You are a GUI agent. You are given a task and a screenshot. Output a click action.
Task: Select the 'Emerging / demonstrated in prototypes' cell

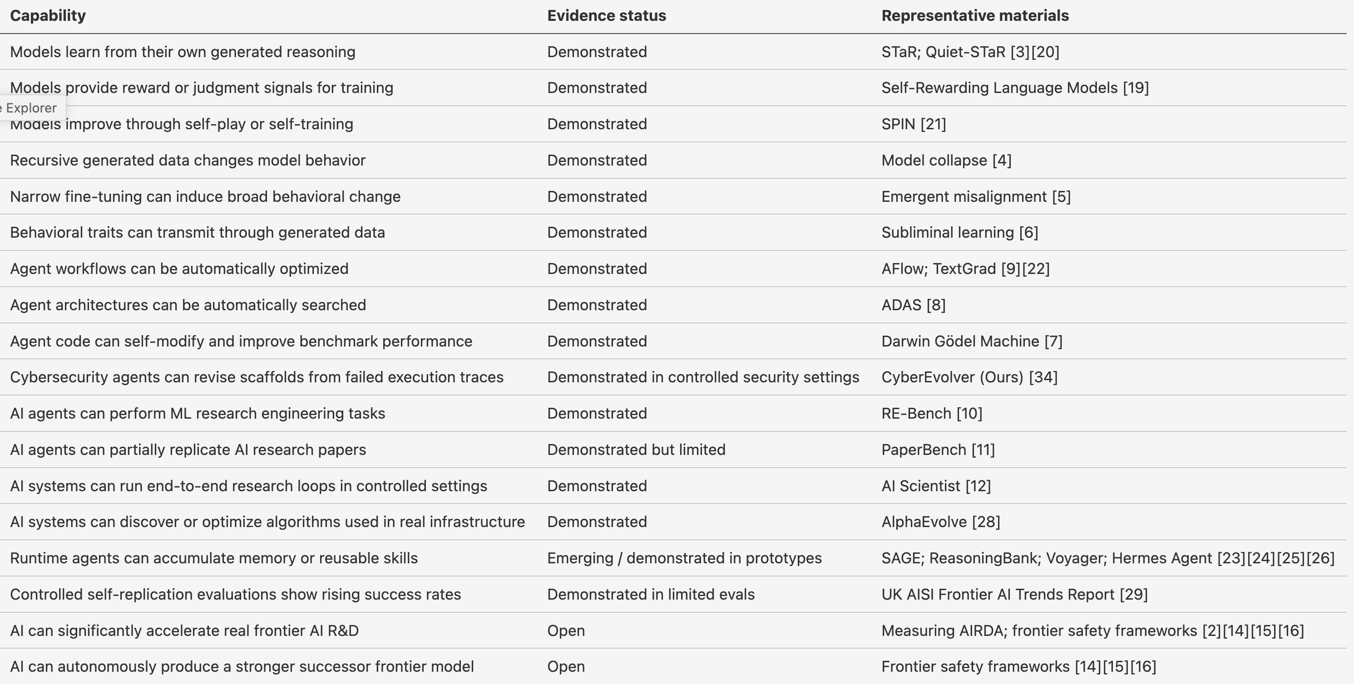tap(684, 558)
